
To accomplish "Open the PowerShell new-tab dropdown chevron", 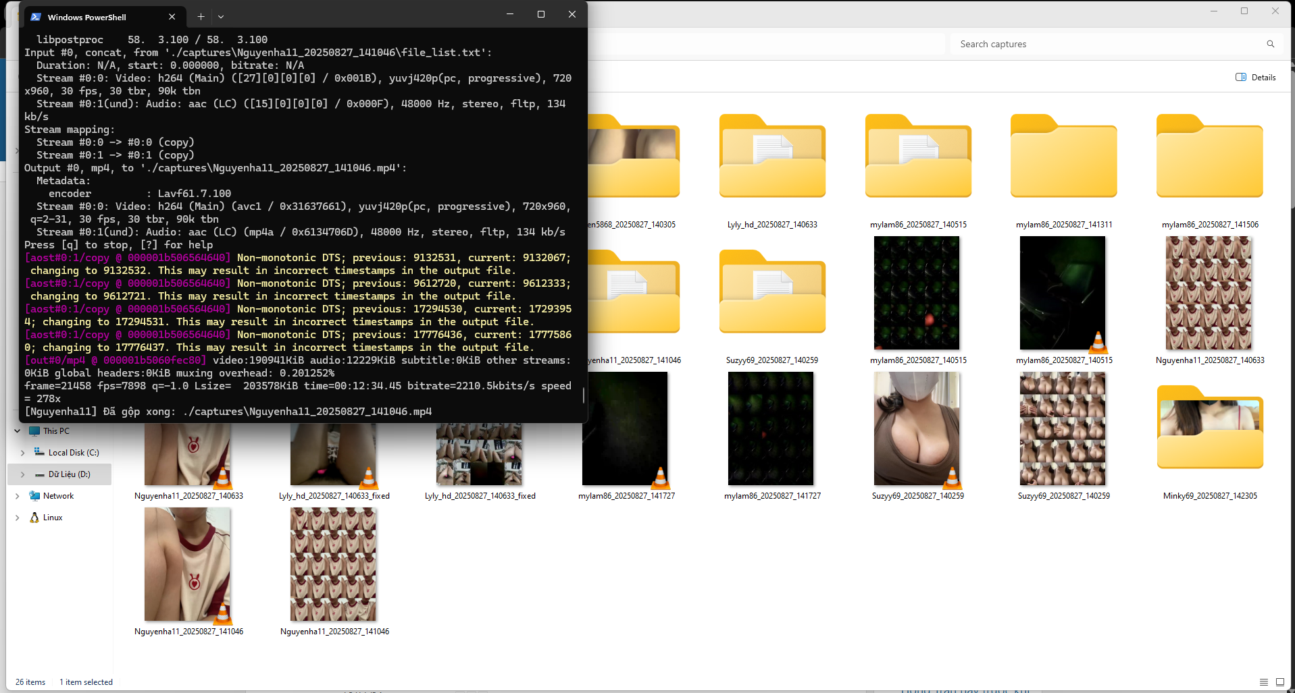I will pos(221,16).
